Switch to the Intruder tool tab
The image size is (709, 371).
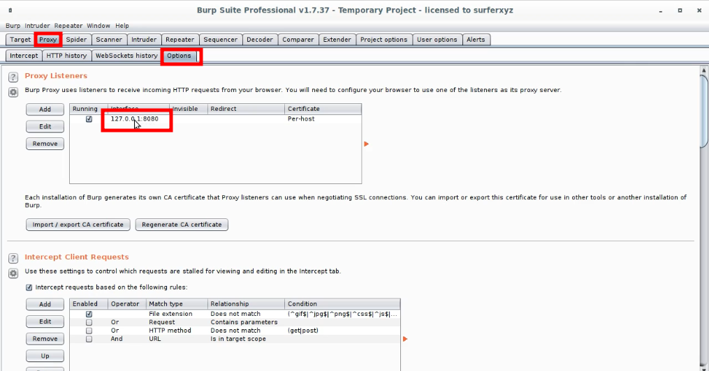pos(144,40)
